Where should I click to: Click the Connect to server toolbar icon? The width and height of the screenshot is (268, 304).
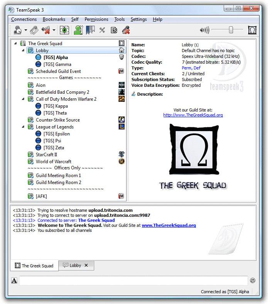point(17,30)
